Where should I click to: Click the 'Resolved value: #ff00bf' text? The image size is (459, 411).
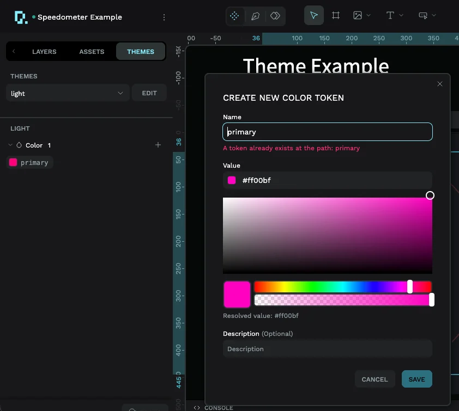point(261,316)
